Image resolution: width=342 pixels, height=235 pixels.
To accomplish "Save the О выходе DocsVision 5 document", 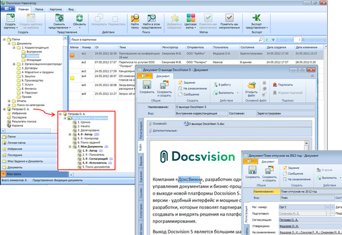I will (x=147, y=85).
